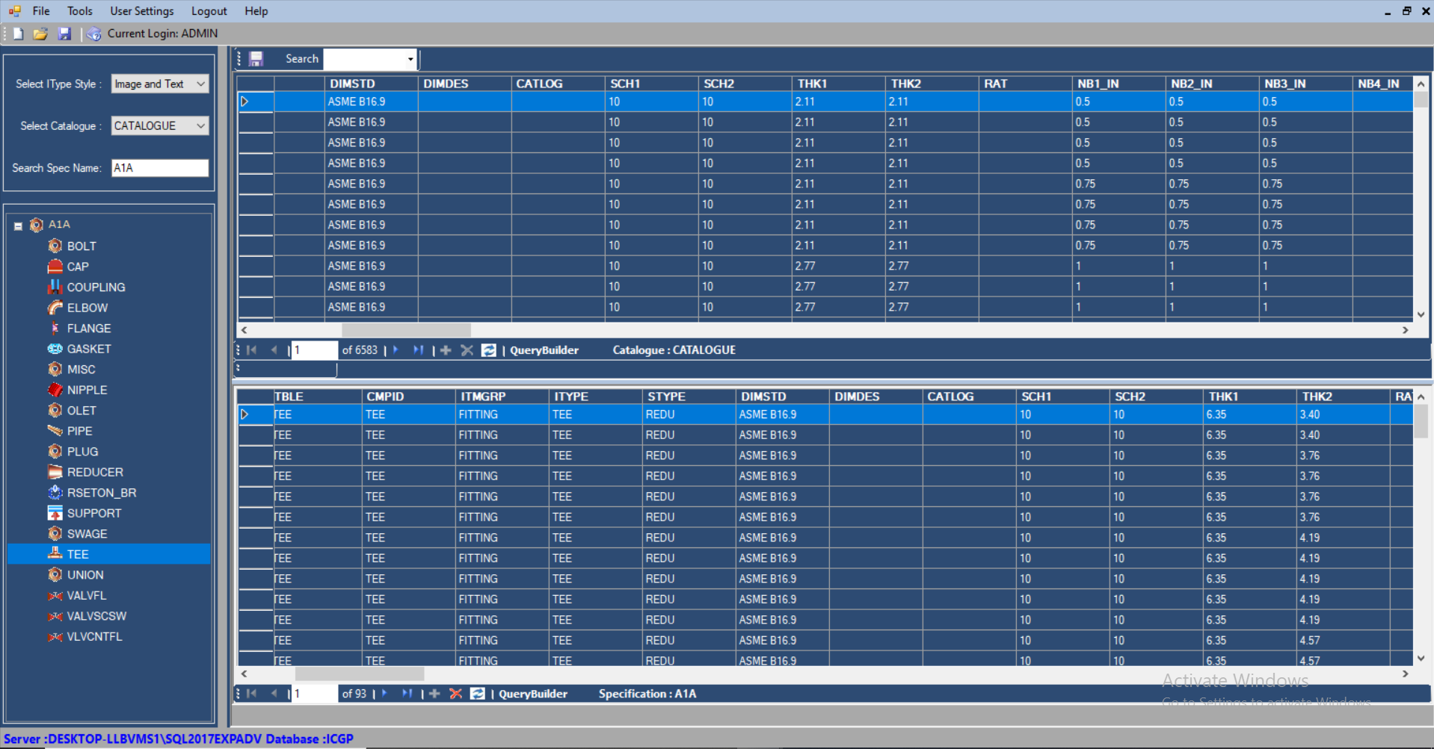Click the specification QueryBuilder button
The width and height of the screenshot is (1434, 749).
pos(533,694)
